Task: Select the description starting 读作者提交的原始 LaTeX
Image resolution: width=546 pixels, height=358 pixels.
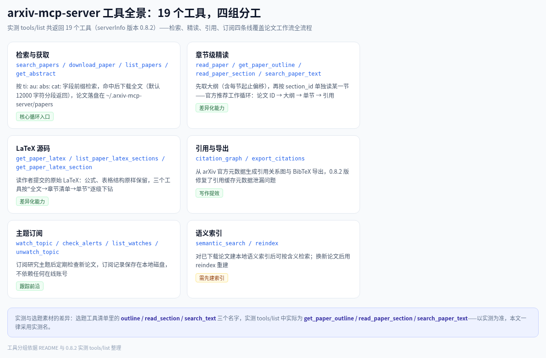Action: point(93,184)
